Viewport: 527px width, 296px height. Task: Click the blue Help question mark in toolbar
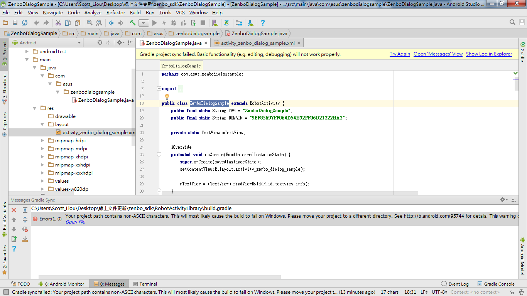tap(263, 23)
